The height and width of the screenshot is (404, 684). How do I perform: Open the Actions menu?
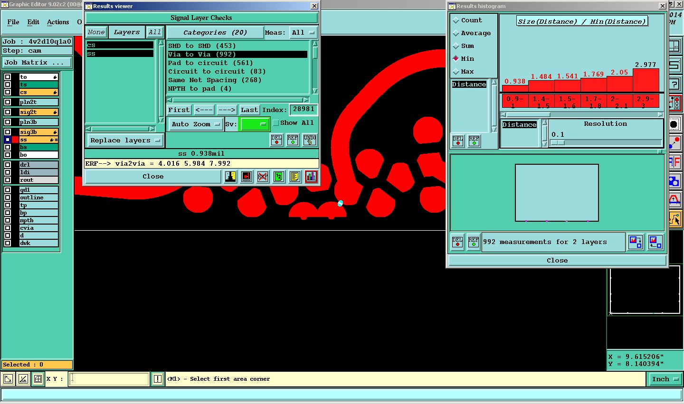58,22
